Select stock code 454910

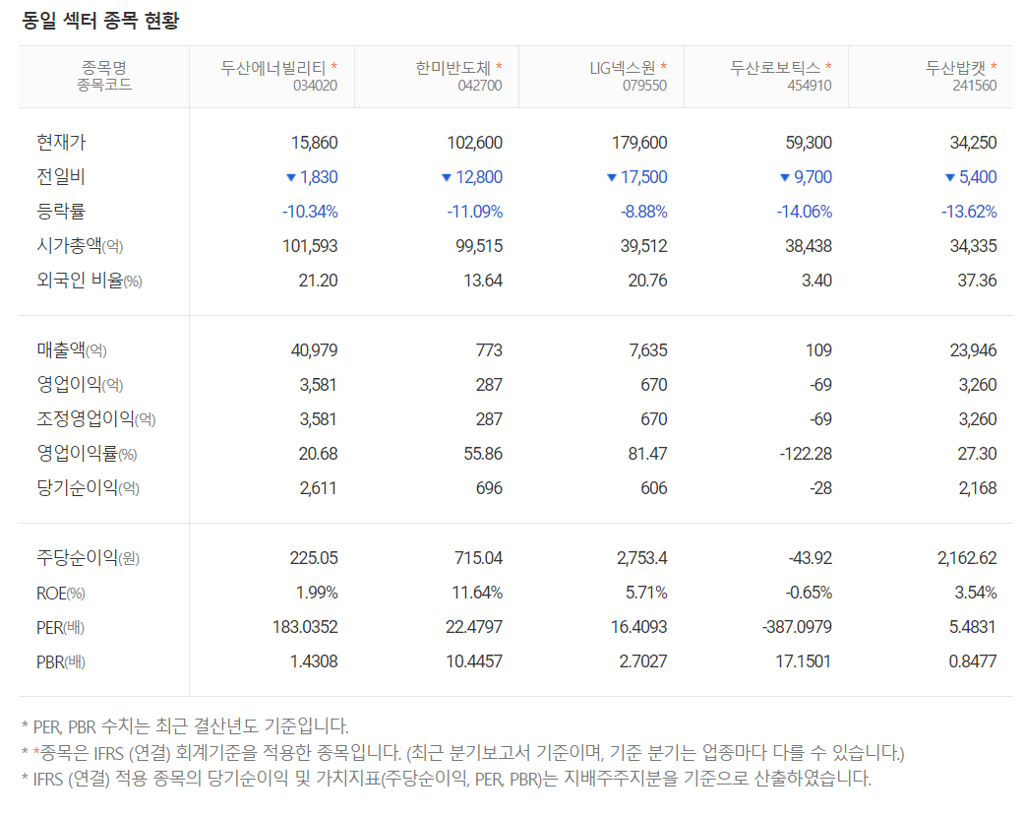click(x=810, y=86)
